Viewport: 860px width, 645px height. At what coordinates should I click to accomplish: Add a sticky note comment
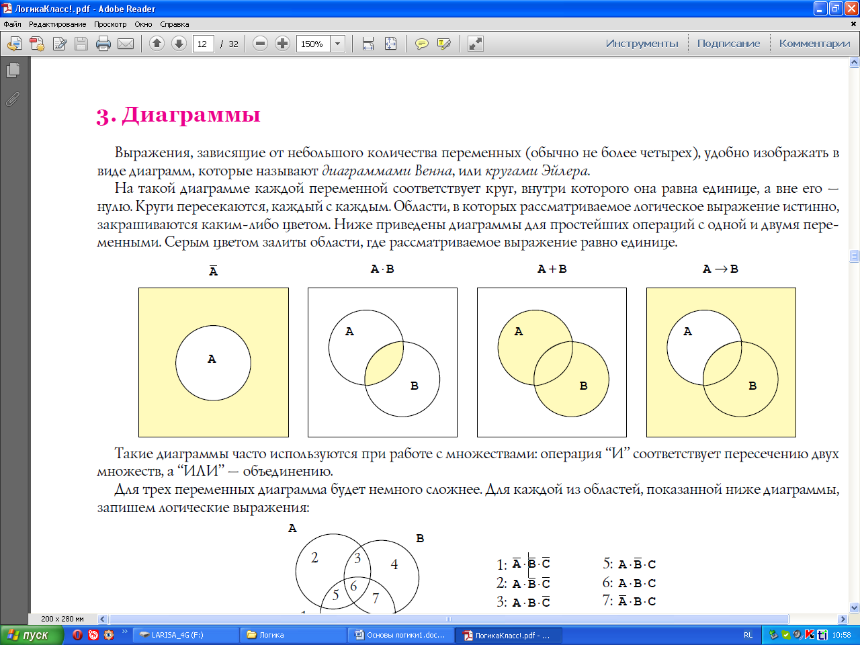pos(422,44)
